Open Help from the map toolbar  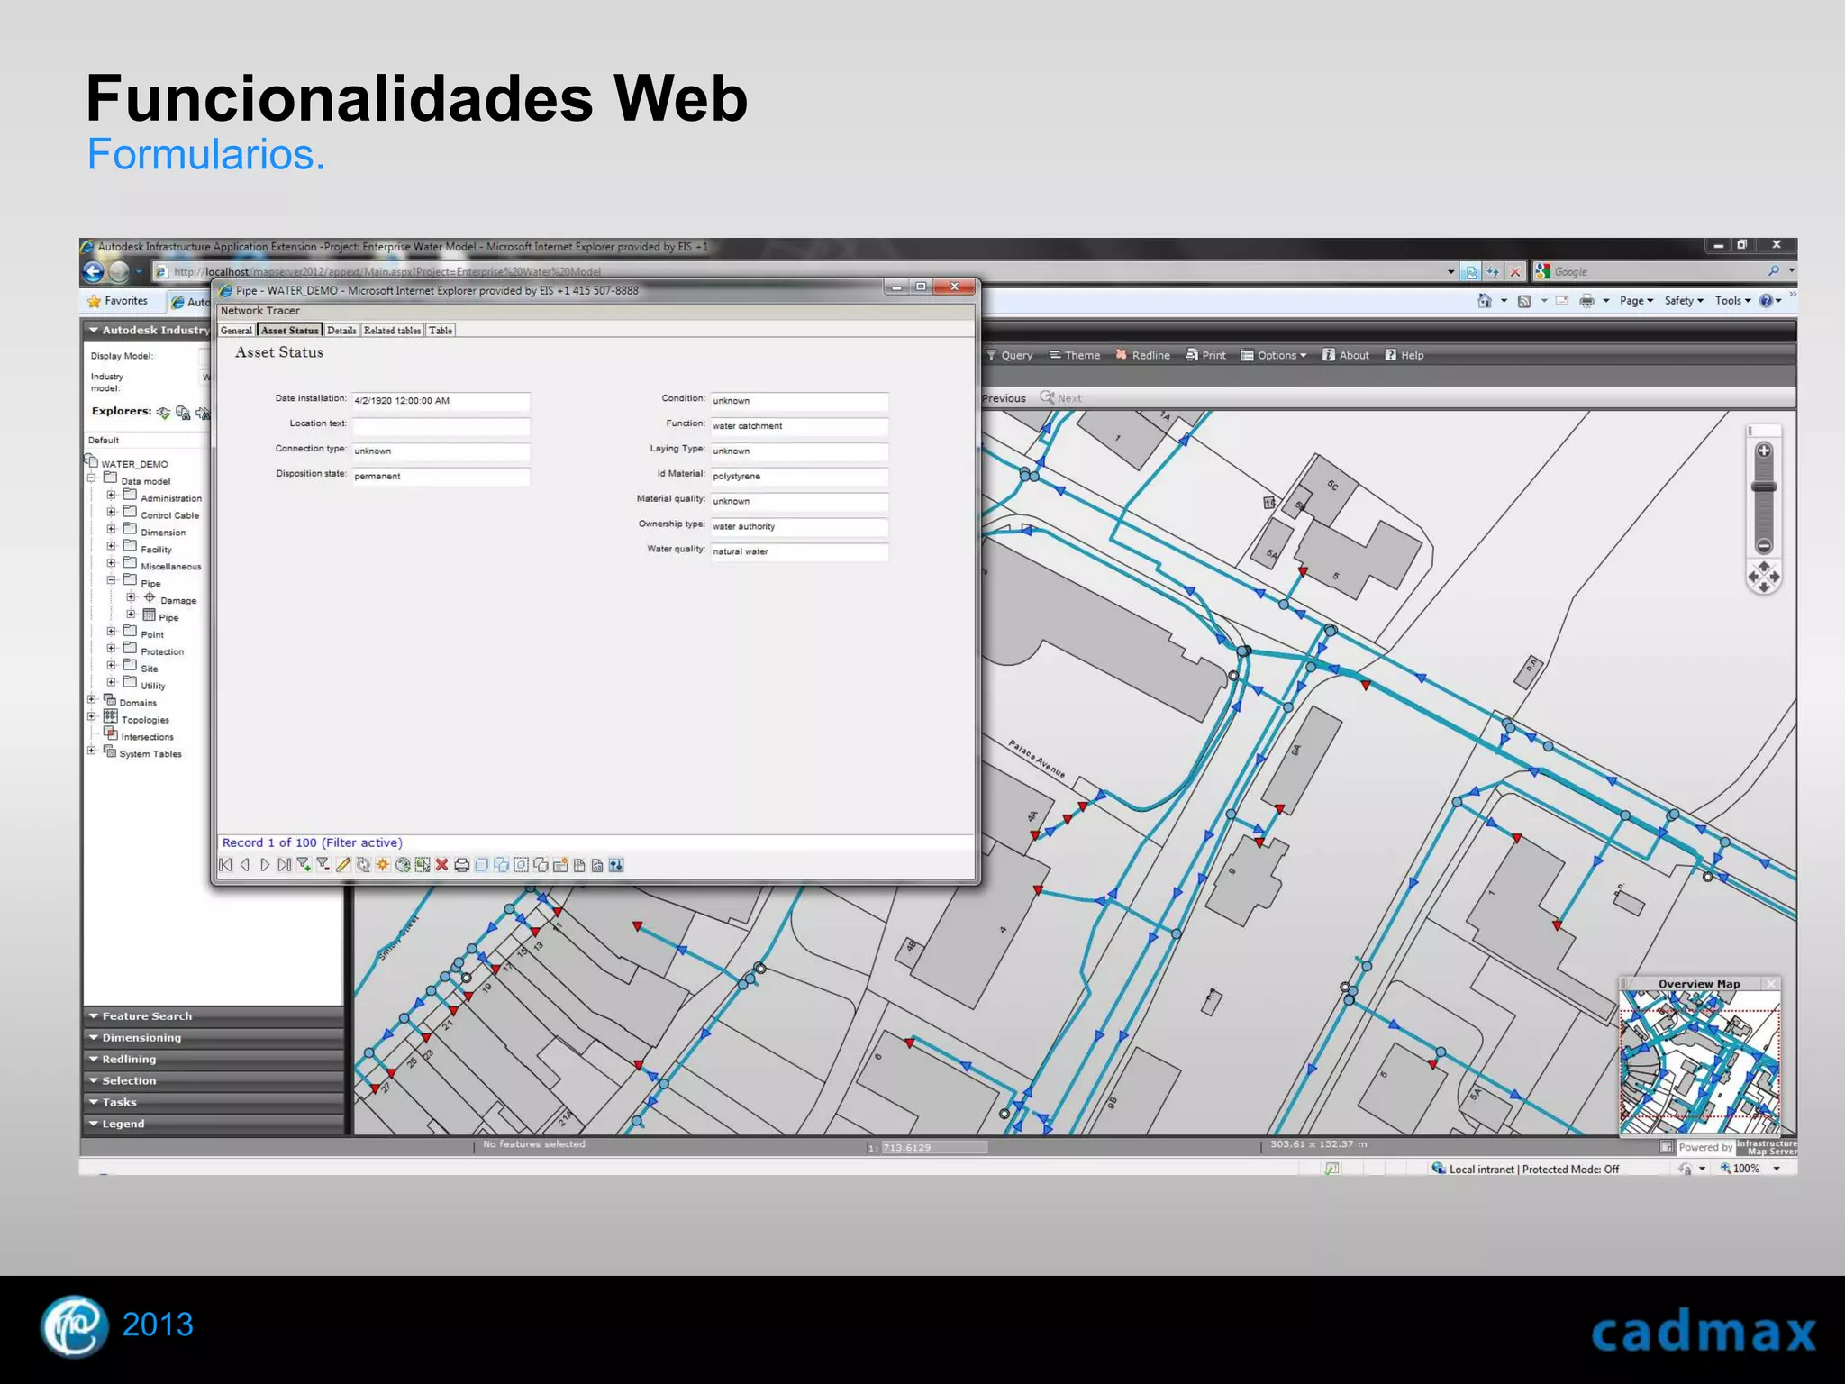click(x=1404, y=355)
